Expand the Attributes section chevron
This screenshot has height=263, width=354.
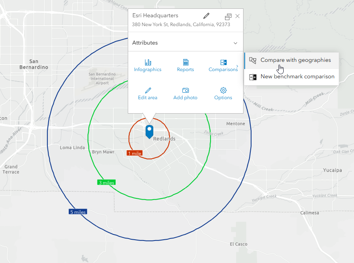[235, 43]
